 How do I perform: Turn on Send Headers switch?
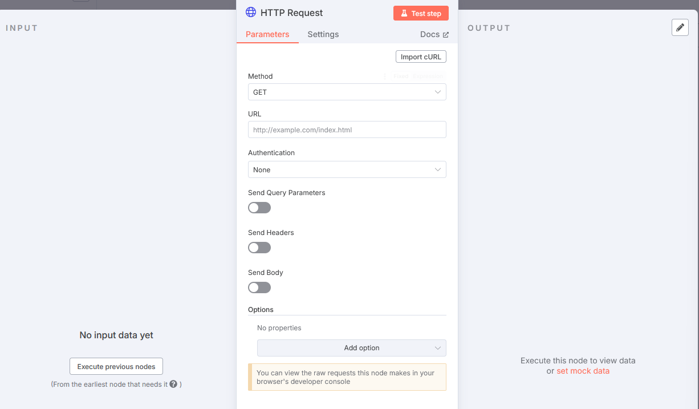click(259, 248)
